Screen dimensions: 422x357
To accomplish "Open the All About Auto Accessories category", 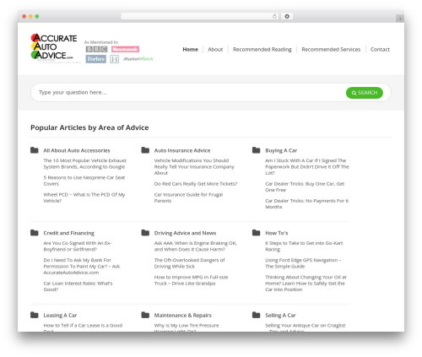I will (x=77, y=150).
